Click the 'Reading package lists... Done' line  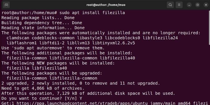38,18
